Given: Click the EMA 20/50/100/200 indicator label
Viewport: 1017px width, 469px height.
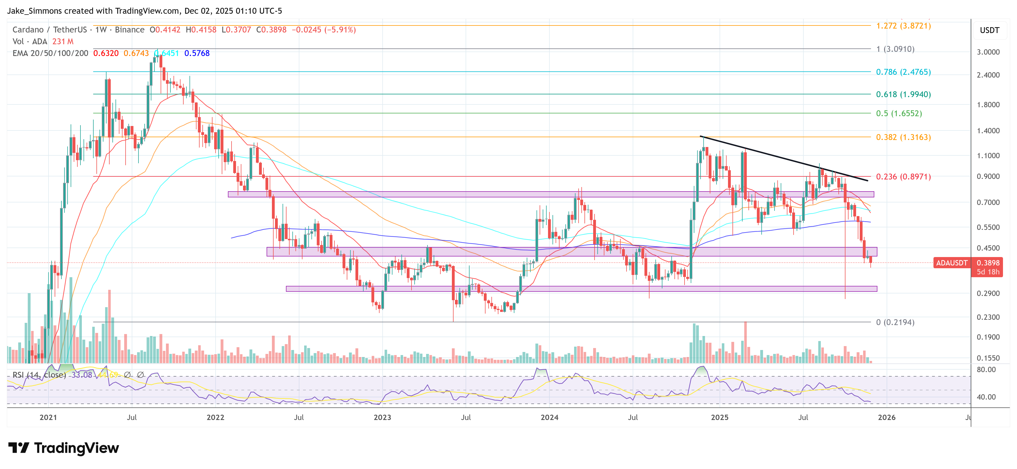Looking at the screenshot, I should (x=50, y=53).
